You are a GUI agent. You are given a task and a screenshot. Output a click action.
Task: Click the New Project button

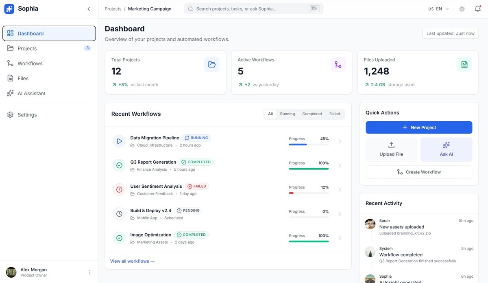419,127
